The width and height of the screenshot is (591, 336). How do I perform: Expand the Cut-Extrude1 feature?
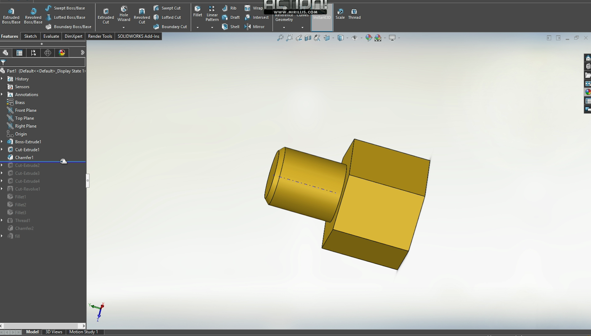click(x=2, y=149)
